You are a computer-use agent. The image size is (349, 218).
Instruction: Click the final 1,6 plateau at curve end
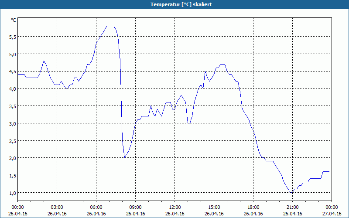coord(326,171)
